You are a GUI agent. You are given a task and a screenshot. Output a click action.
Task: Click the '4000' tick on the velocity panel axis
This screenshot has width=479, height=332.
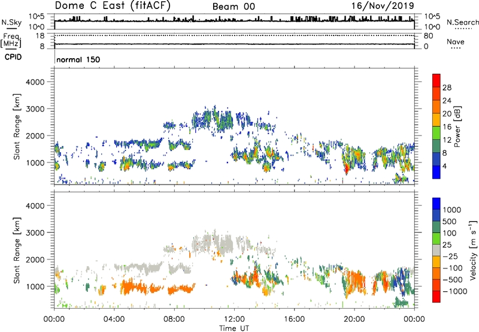click(x=35, y=206)
